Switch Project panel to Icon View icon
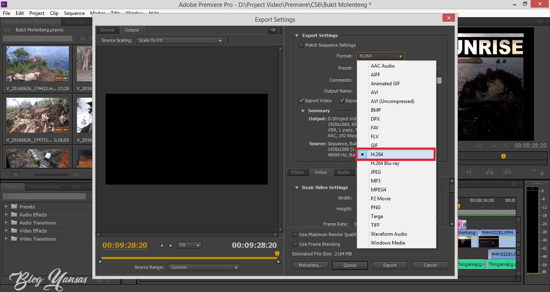This screenshot has height=292, width=550. 15,174
